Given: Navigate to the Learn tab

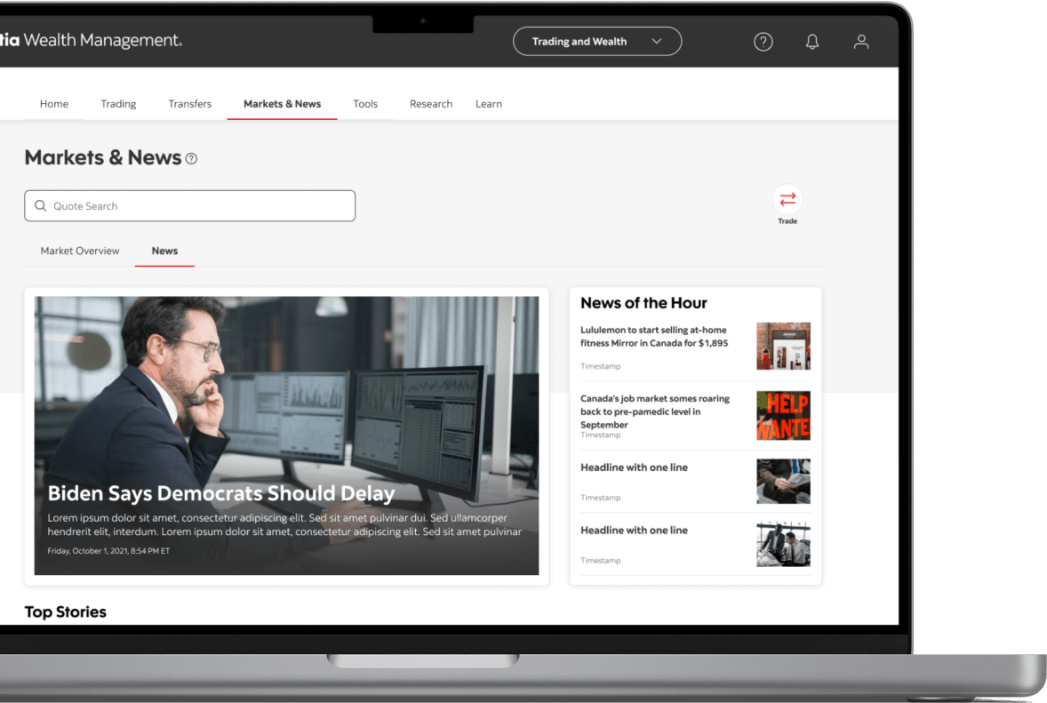Looking at the screenshot, I should (489, 104).
